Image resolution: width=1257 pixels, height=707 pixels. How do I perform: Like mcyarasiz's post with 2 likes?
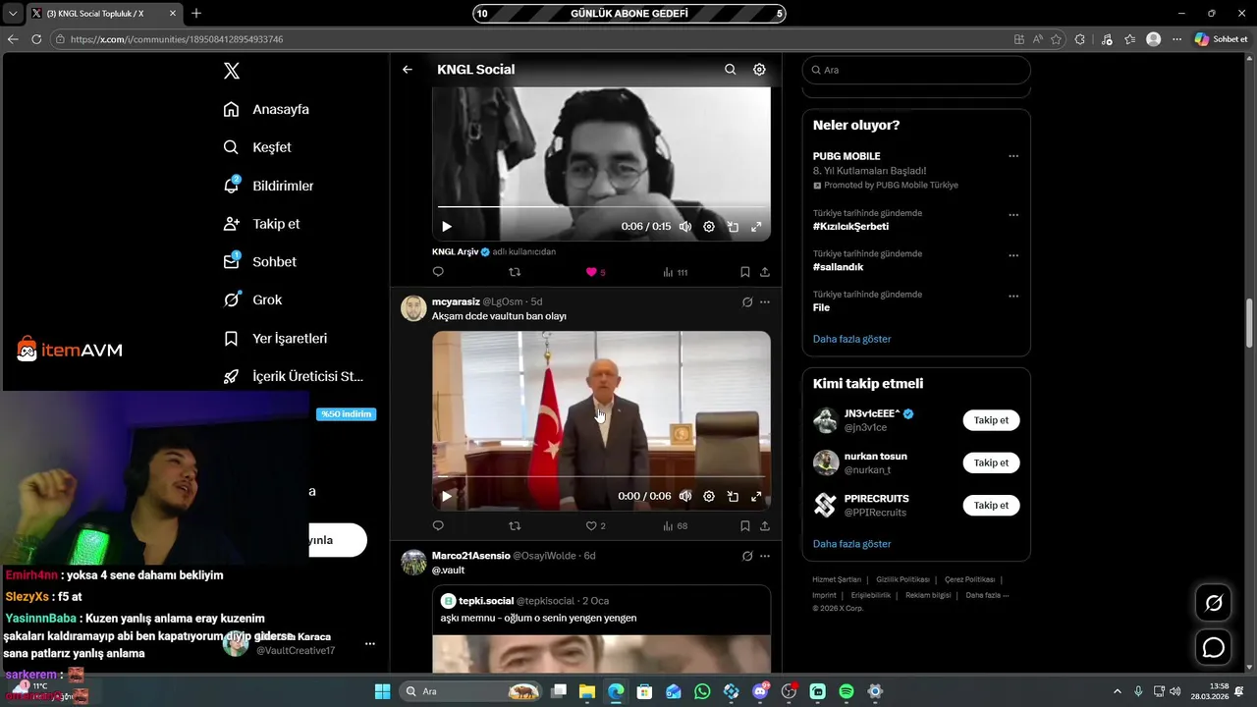pyautogui.click(x=596, y=526)
